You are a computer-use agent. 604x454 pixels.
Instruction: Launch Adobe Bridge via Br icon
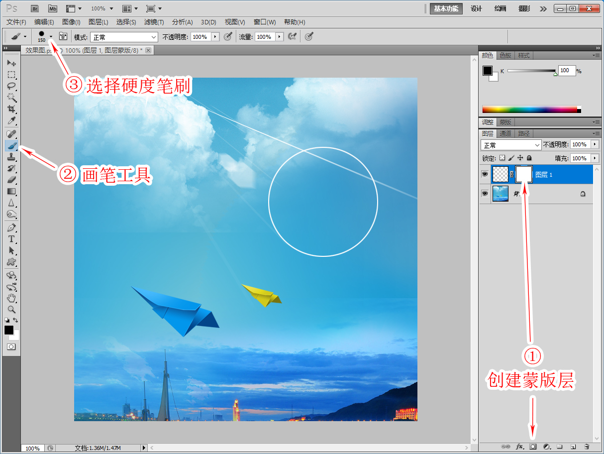pos(35,8)
